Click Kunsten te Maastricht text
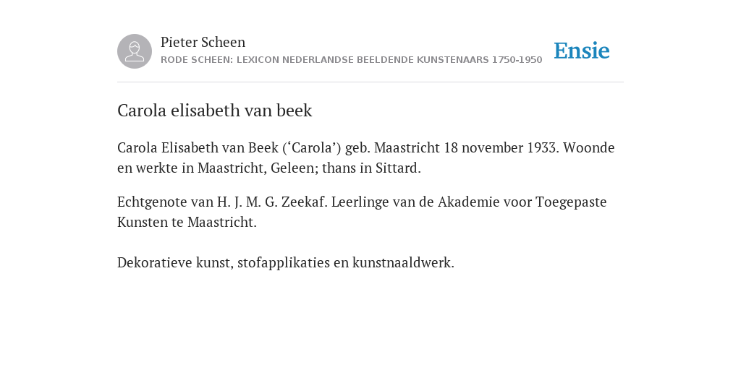 [x=185, y=223]
